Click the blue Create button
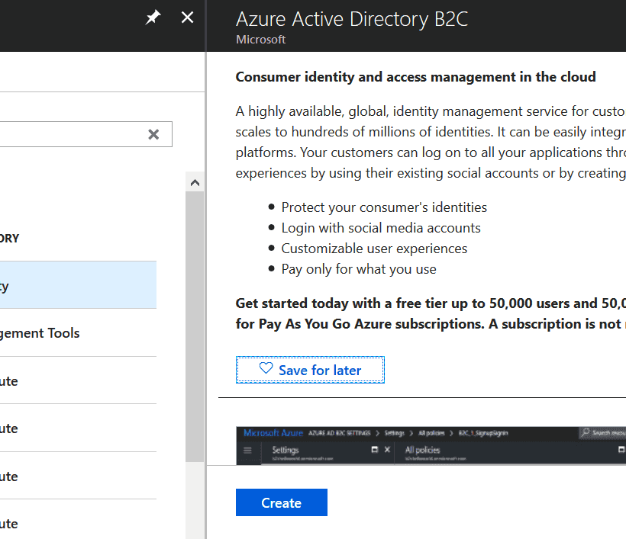The width and height of the screenshot is (626, 539). (x=282, y=502)
